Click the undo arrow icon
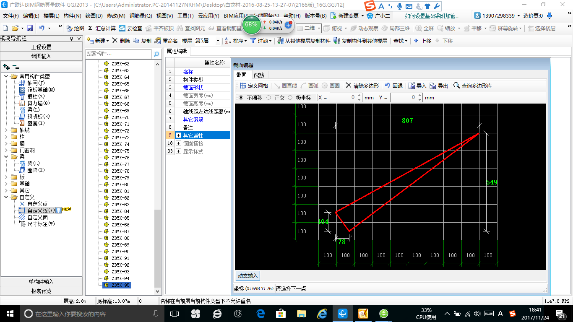 click(x=42, y=28)
